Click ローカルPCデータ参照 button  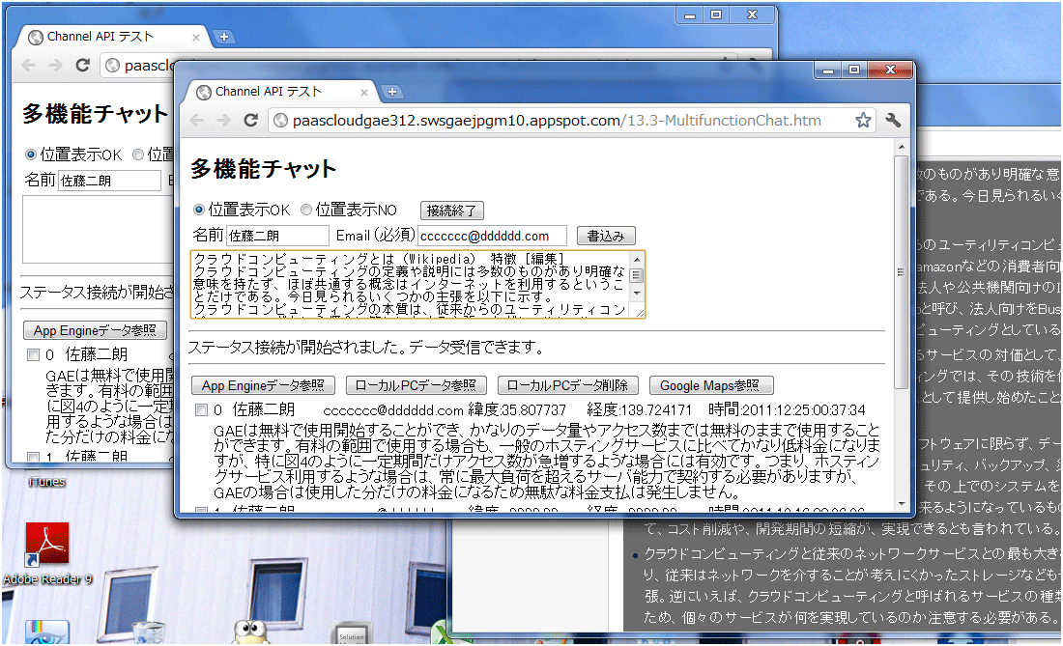[x=416, y=385]
